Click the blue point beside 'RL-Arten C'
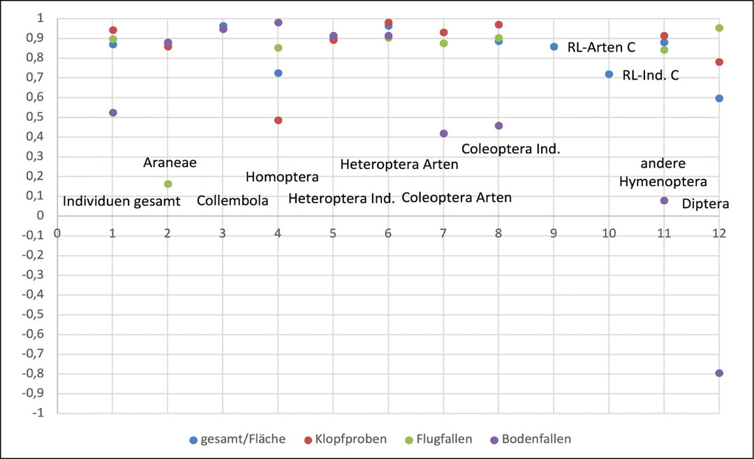The image size is (754, 459). tap(554, 47)
